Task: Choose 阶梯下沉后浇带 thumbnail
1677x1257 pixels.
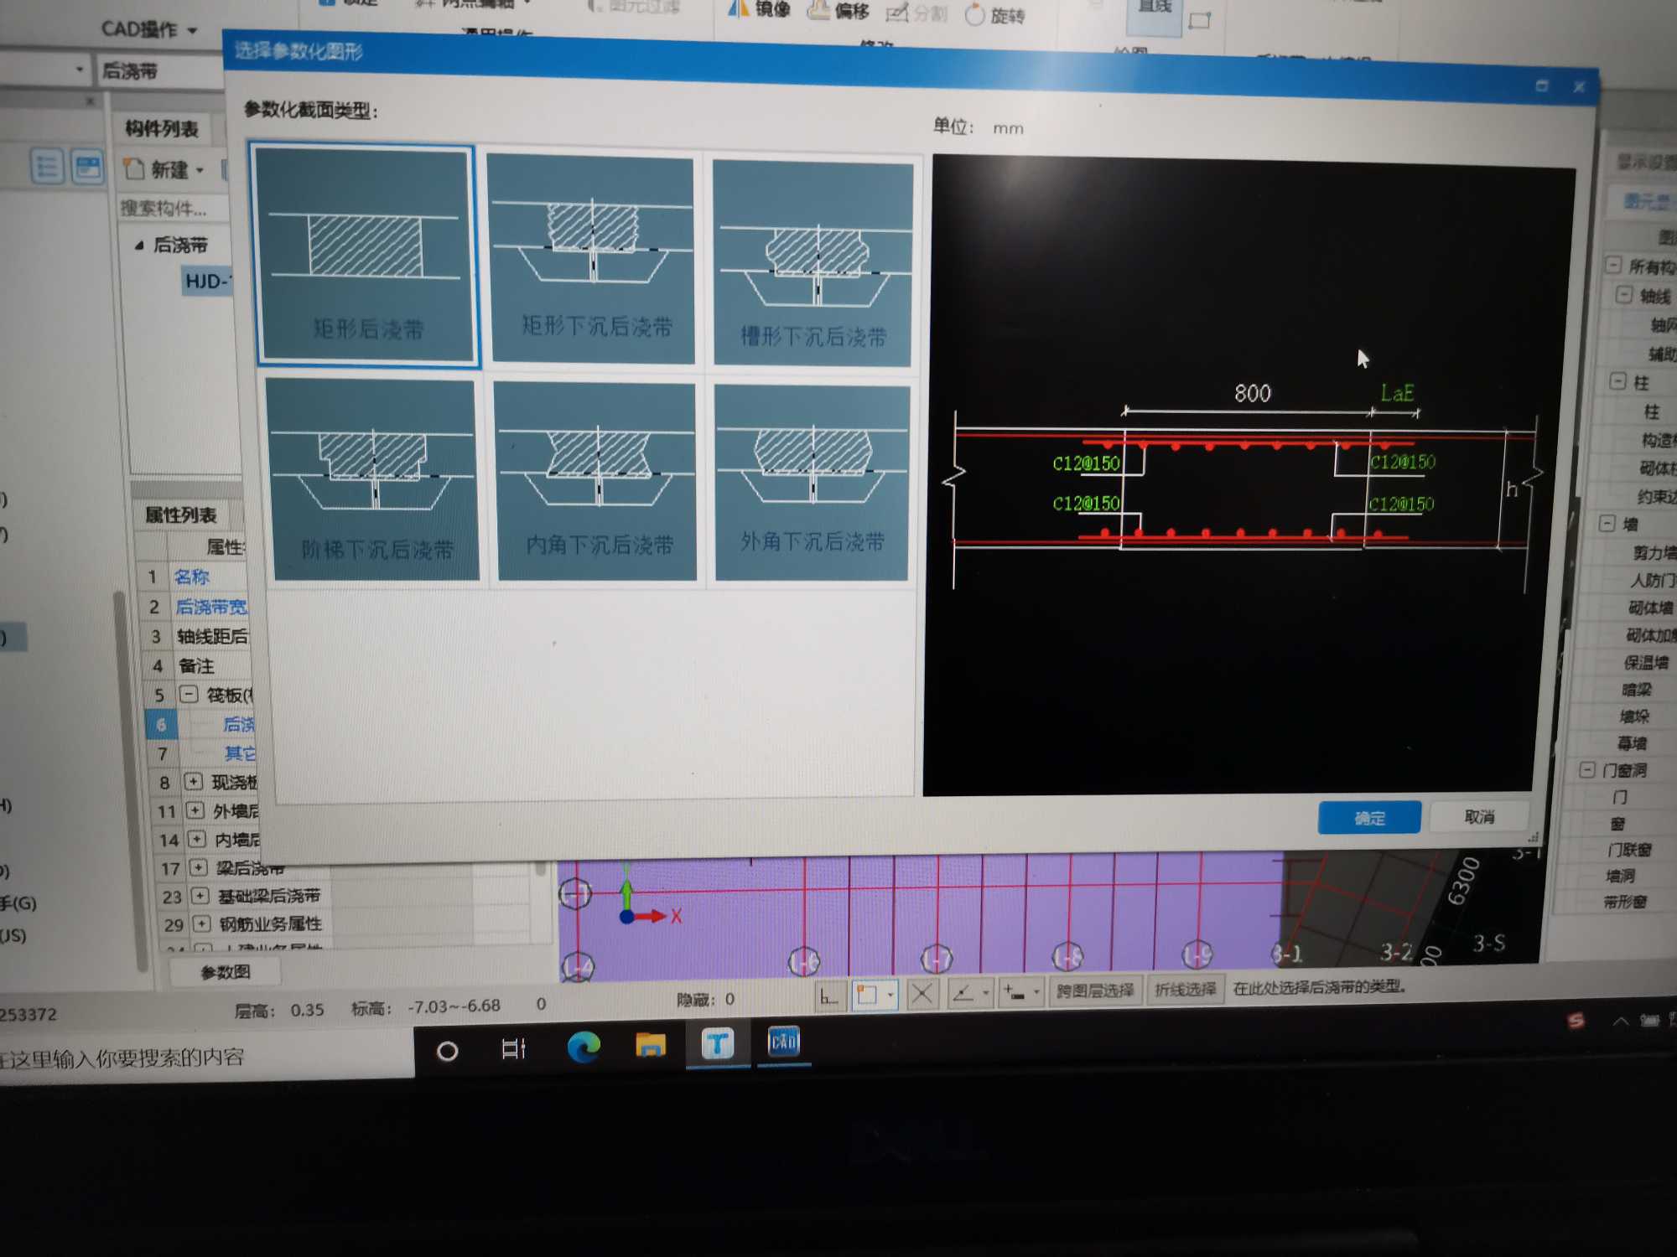Action: pyautogui.click(x=372, y=479)
